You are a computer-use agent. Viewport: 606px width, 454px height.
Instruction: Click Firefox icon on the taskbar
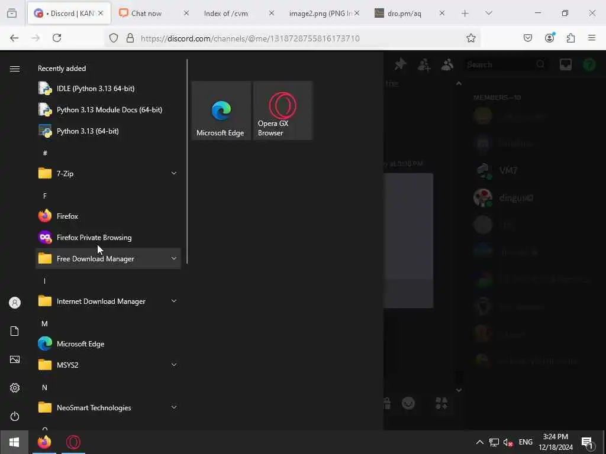44,442
